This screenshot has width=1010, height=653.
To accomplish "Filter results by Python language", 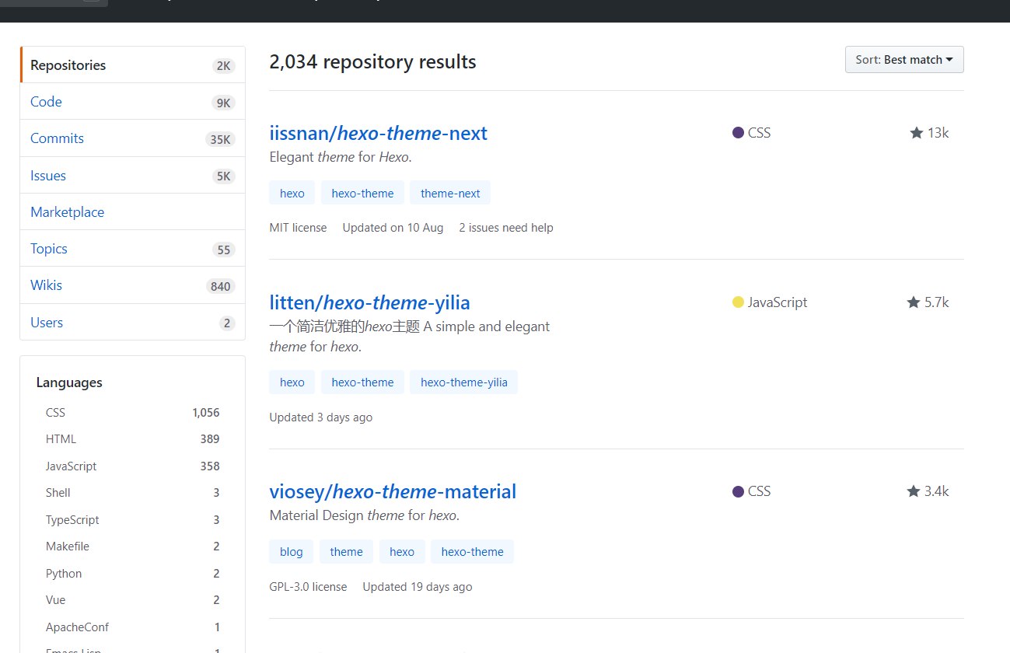I will tap(133, 574).
